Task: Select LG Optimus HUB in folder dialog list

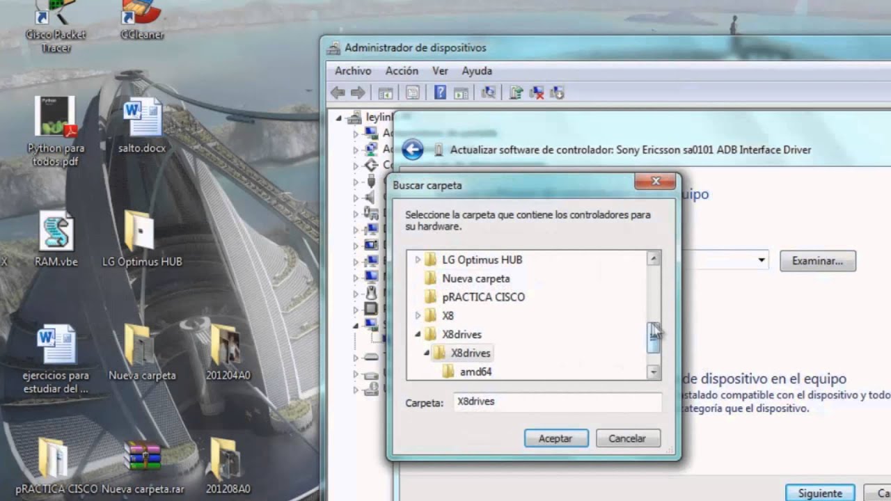Action: (x=482, y=260)
